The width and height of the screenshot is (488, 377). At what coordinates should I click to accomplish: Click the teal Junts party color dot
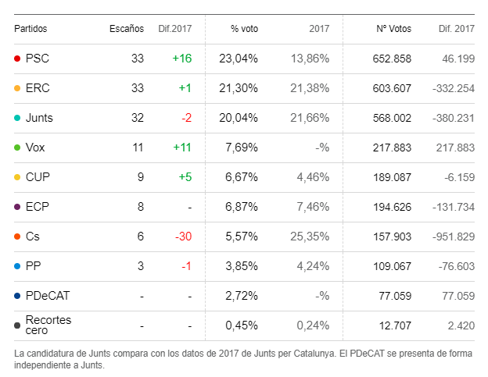pyautogui.click(x=17, y=118)
